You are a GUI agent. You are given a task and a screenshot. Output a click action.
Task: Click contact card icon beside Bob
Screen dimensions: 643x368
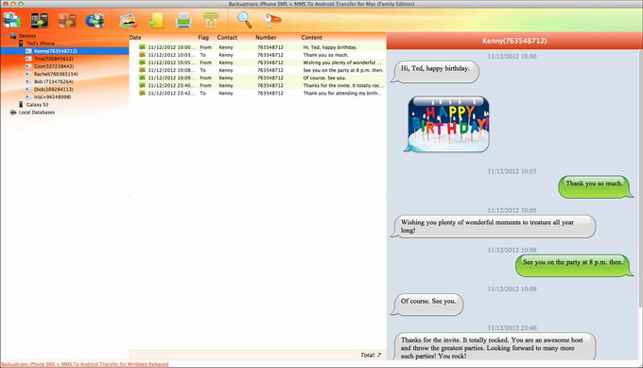coord(28,81)
